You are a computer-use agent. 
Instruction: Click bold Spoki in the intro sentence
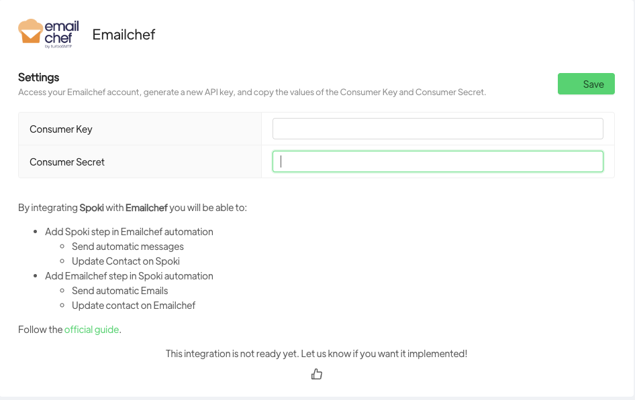(x=91, y=208)
